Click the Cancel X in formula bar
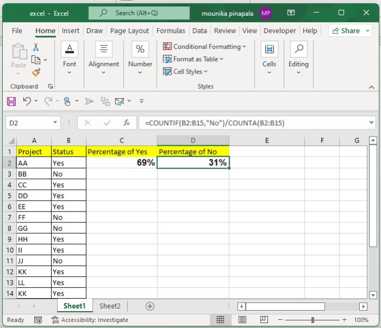The image size is (381, 328). click(88, 123)
